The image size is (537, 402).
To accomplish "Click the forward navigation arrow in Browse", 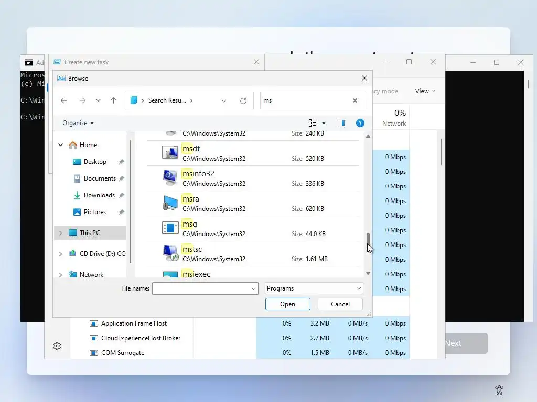I will click(x=82, y=100).
